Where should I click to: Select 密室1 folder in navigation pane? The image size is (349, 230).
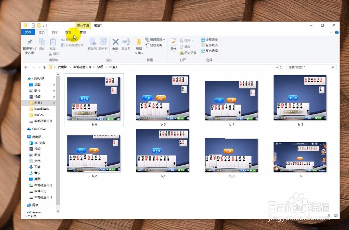[38, 103]
